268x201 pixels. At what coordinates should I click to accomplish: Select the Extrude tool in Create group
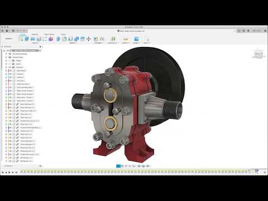coord(27,39)
